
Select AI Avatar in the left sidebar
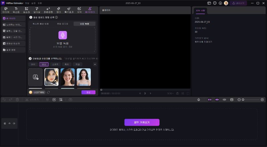click(x=14, y=18)
